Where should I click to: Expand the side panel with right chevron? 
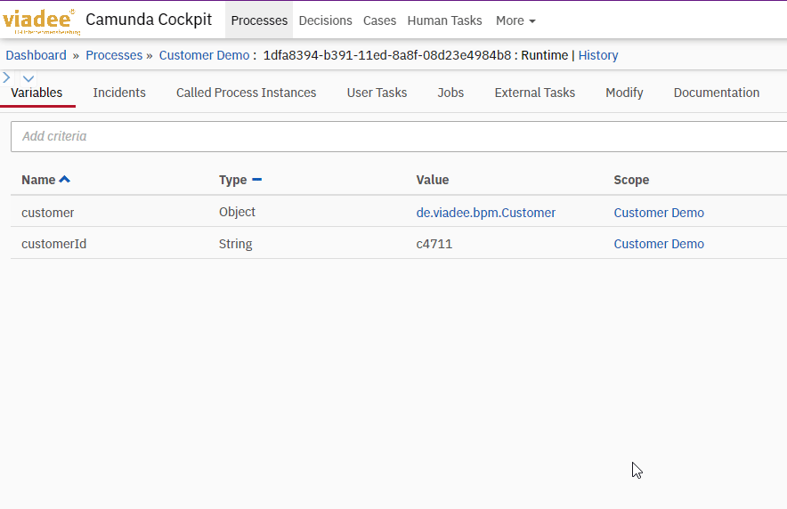[x=6, y=77]
